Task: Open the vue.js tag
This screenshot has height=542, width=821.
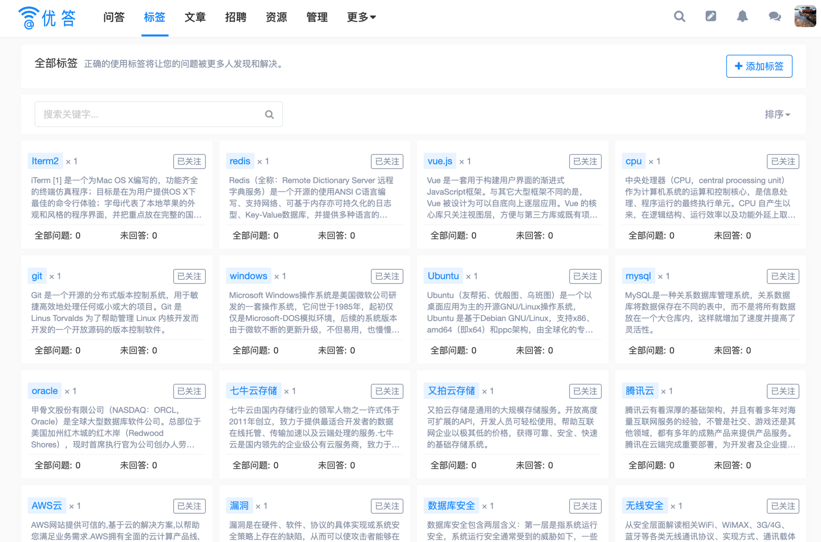Action: [440, 161]
